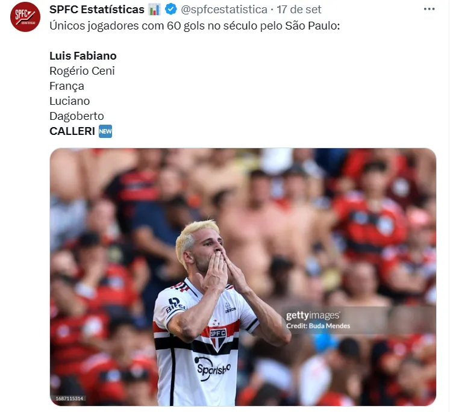Click the bold Luis Fabiano name
Viewport: 450px width, 412px height.
tap(83, 55)
